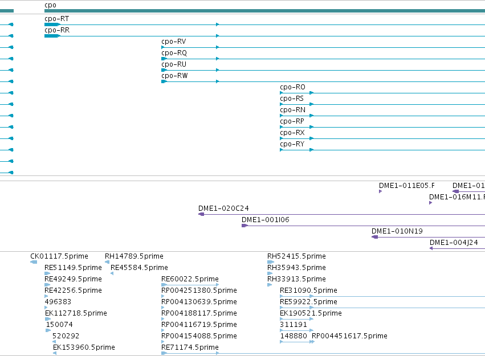485x356 pixels.
Task: Select the cpo-RT transcript label
Action: tap(56, 19)
